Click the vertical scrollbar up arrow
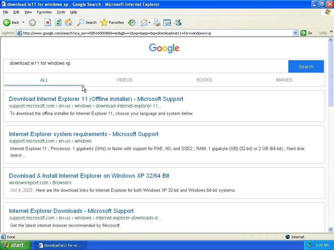The image size is (334, 250). coord(331,40)
